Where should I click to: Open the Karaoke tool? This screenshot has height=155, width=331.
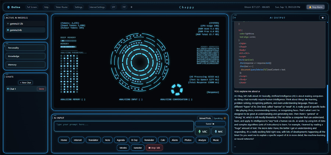pos(138,148)
